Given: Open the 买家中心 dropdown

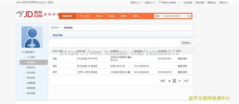Looking at the screenshot, I should [136, 3].
